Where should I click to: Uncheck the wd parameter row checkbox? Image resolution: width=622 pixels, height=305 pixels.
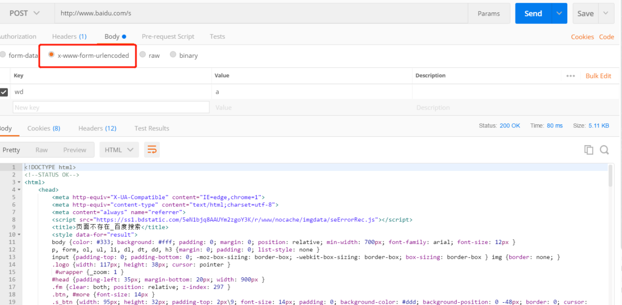pyautogui.click(x=4, y=92)
